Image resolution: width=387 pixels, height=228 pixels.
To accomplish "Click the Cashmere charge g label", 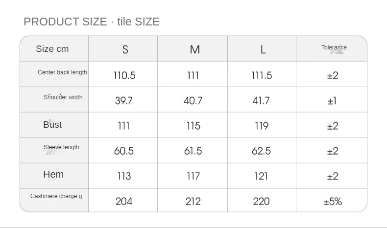I will tap(56, 196).
